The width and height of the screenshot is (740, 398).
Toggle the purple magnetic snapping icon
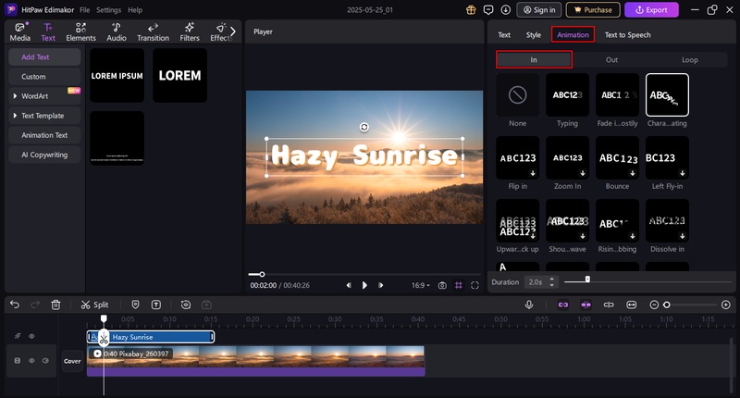[x=586, y=305]
